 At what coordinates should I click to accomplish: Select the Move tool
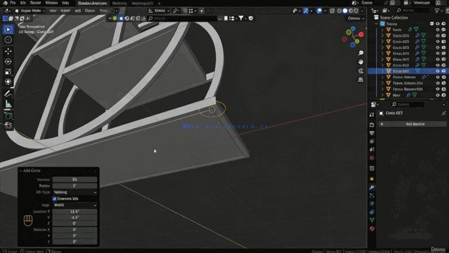click(8, 51)
